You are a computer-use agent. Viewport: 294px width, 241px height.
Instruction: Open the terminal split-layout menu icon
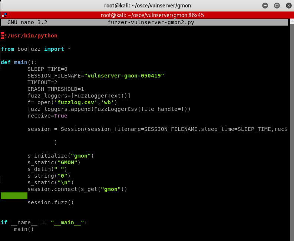(x=4, y=15)
